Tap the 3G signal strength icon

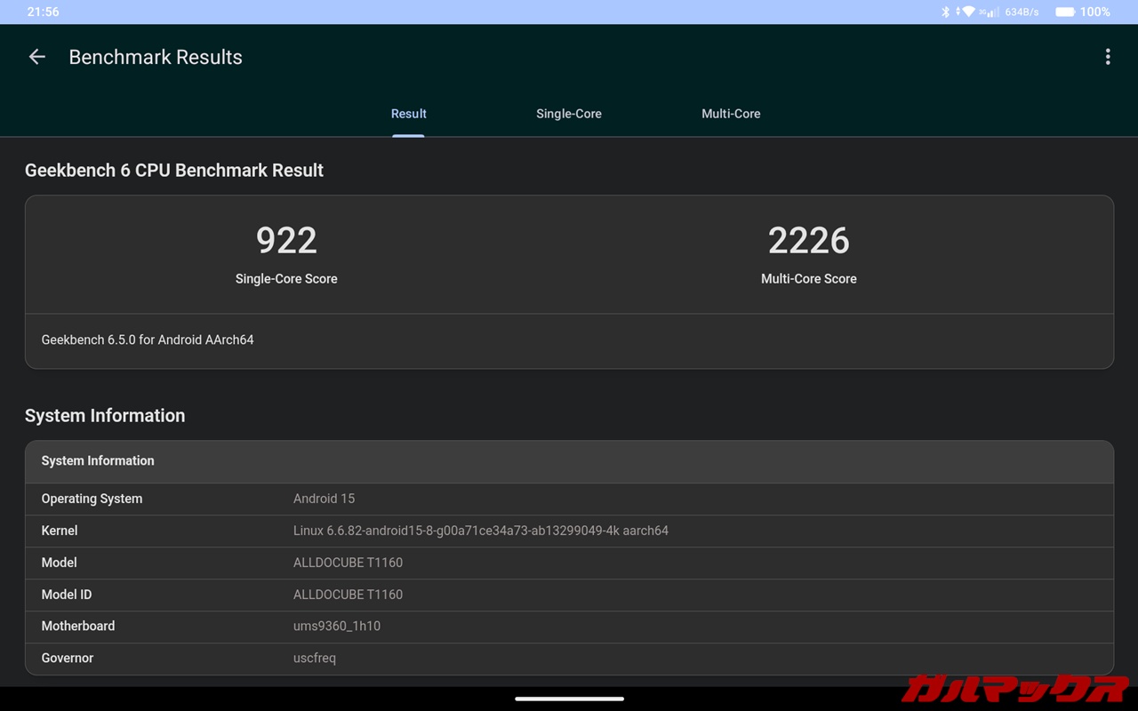[x=988, y=12]
